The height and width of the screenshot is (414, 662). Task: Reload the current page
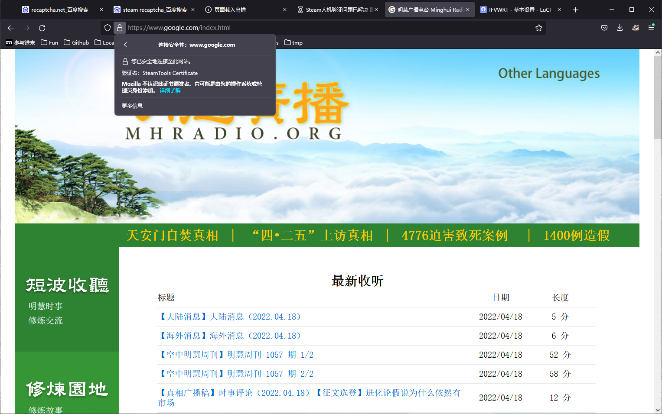42,28
